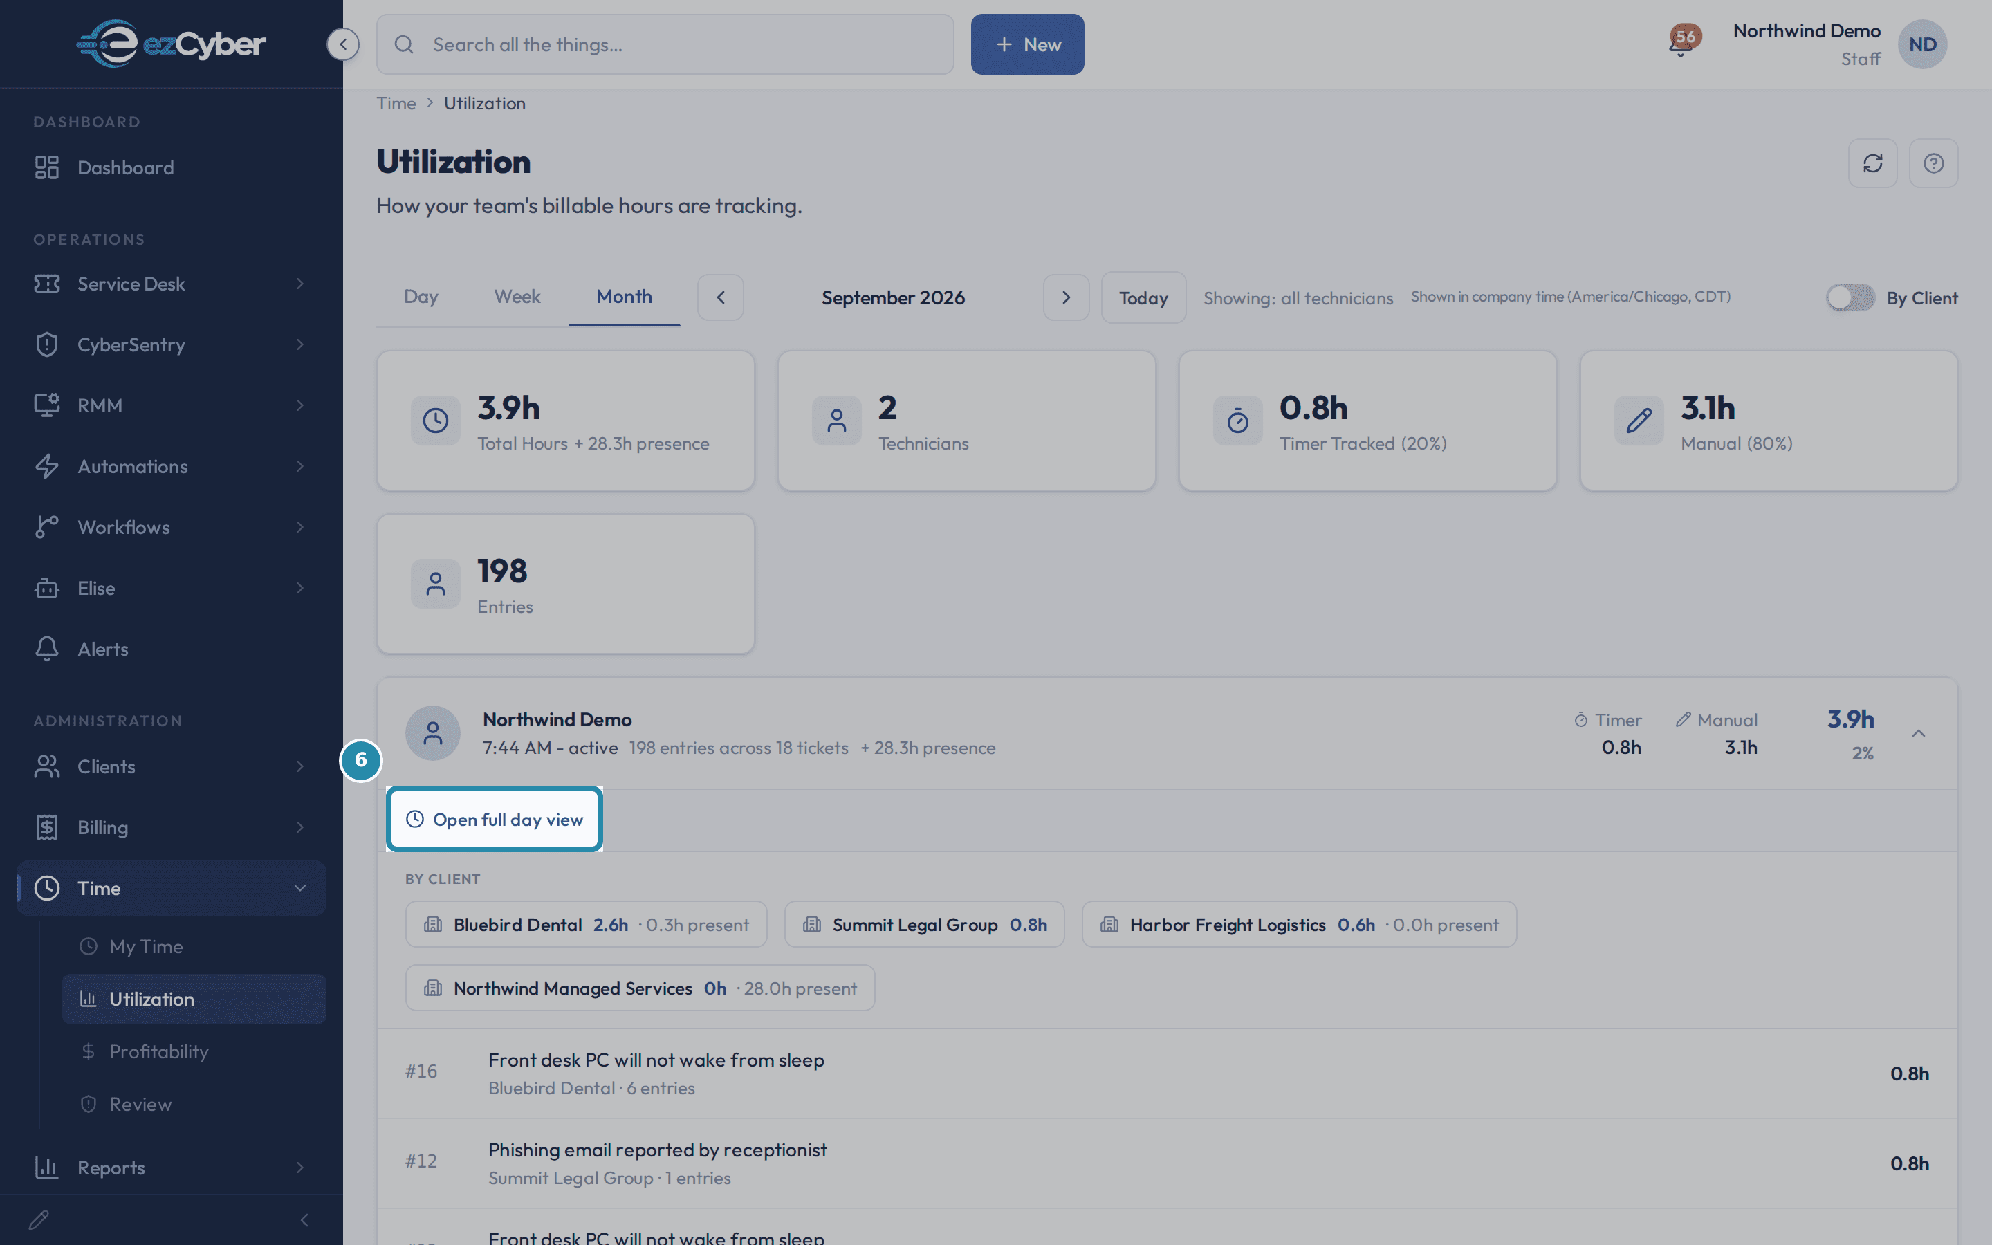Click the Clients people icon
This screenshot has width=1992, height=1245.
[47, 766]
